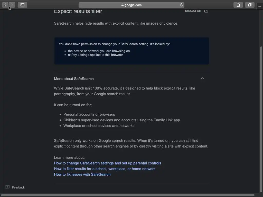Collapse the More about SafeSearch section
Image resolution: width=263 pixels, height=197 pixels.
[202, 78]
